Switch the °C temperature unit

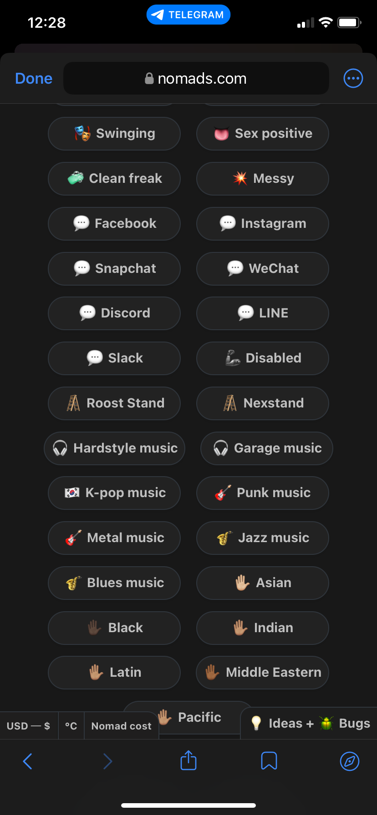[71, 726]
